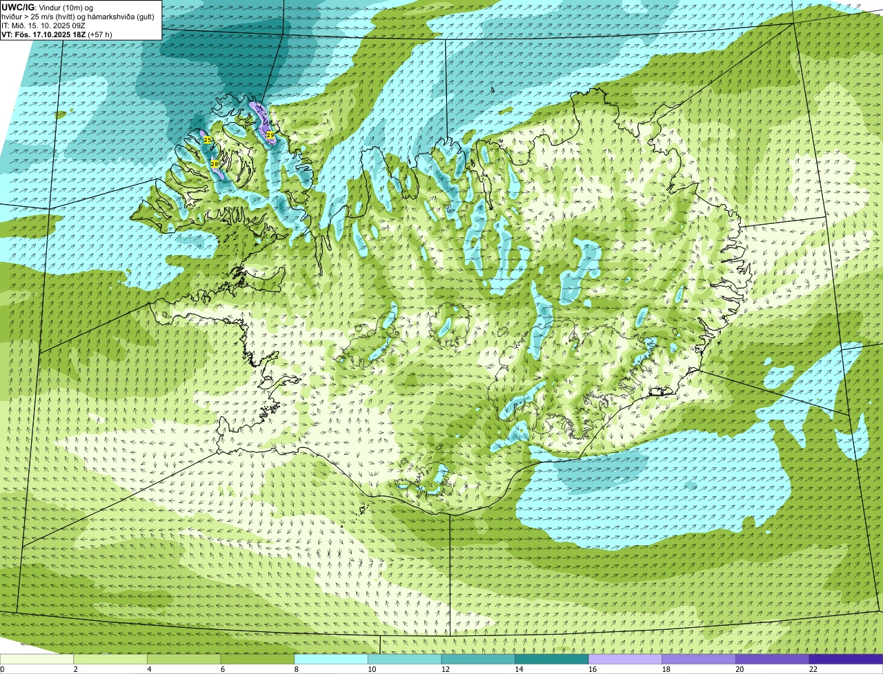Click the 18–20 m/s medium purple legend swatch
The image size is (883, 674).
[x=699, y=660]
